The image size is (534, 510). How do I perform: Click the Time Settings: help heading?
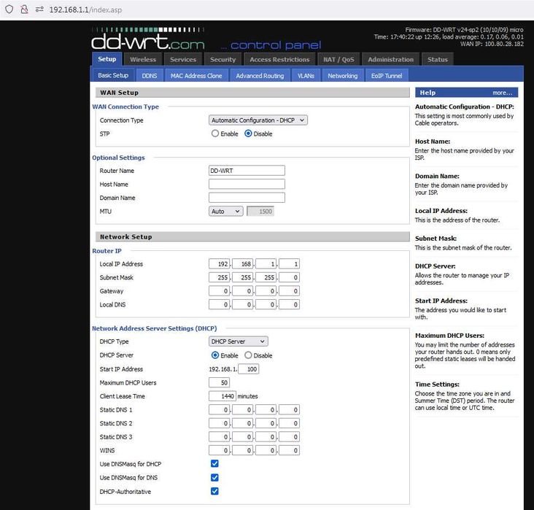(437, 385)
